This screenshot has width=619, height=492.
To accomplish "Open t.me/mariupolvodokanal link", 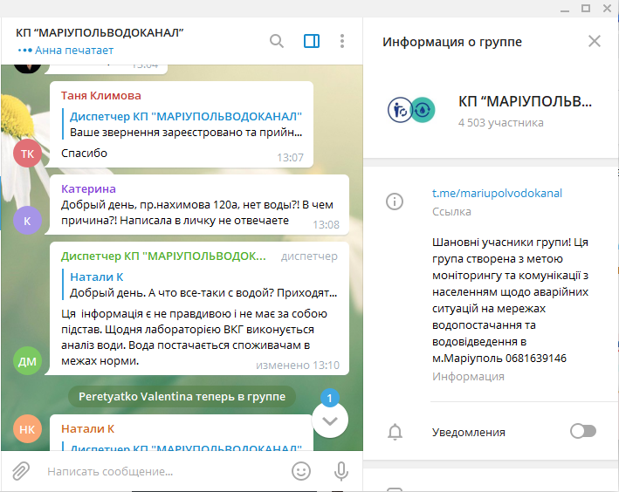I will (497, 193).
